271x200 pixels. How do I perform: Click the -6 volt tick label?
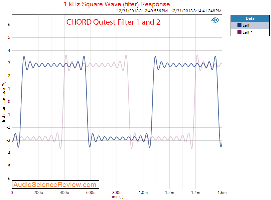[x=8, y=179]
